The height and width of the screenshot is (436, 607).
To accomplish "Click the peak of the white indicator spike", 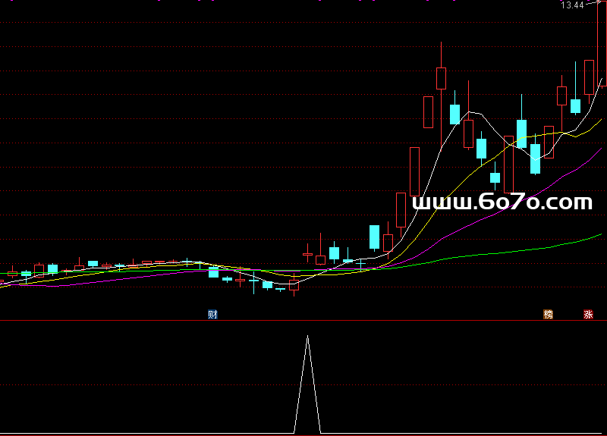I will 308,337.
